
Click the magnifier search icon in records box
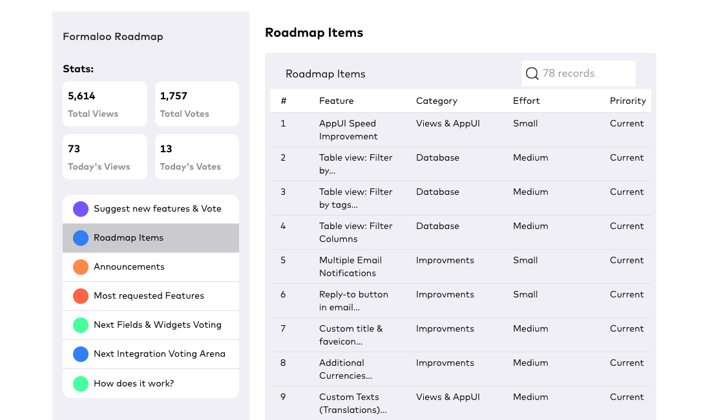point(532,74)
